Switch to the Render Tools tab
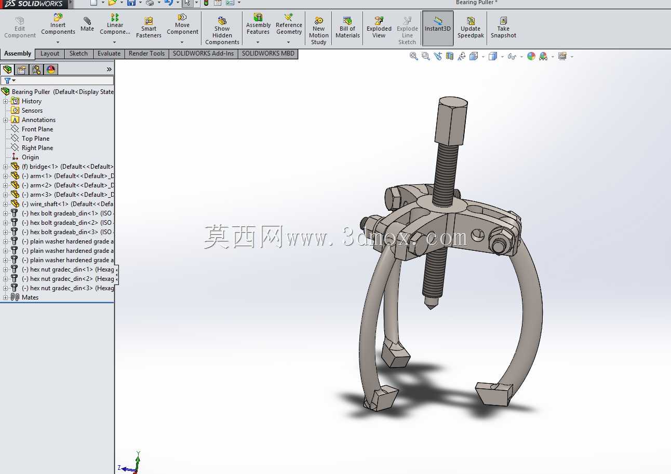Screen dimensions: 671x474 [x=146, y=53]
